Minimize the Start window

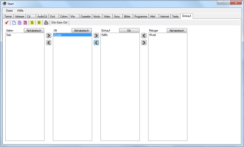tap(220, 3)
